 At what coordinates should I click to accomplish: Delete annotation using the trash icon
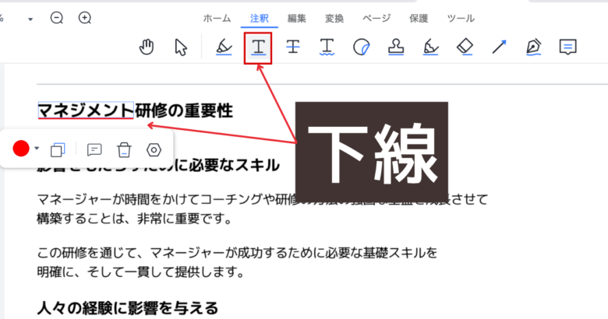[x=123, y=149]
